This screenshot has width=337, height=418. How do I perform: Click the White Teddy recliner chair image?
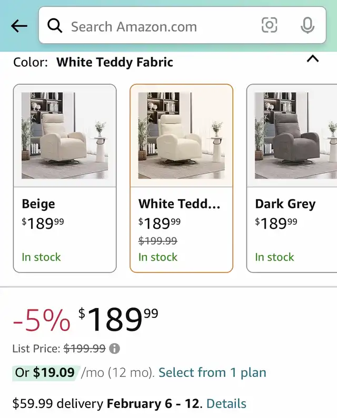[x=181, y=135]
